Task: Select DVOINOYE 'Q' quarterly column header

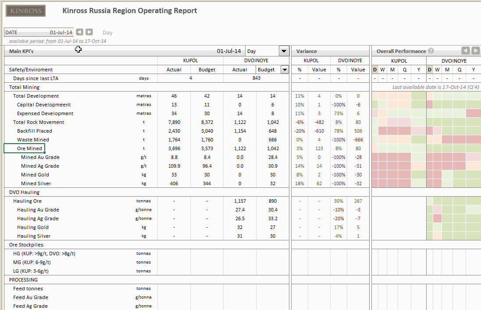Action: (460, 70)
